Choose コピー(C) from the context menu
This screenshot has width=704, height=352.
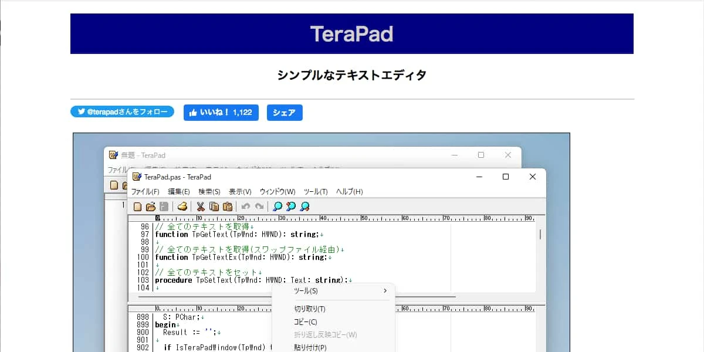coord(306,322)
